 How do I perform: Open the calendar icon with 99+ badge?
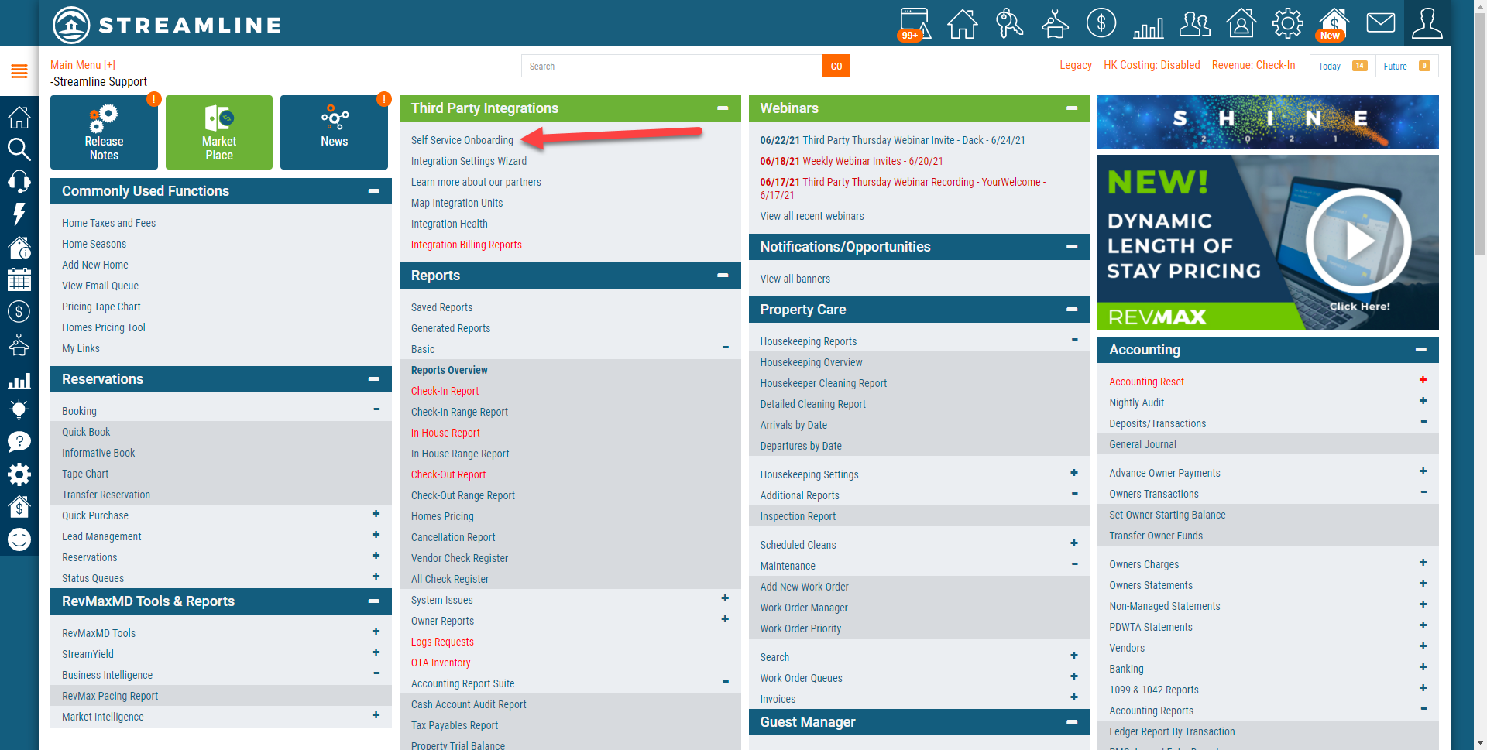coord(915,23)
